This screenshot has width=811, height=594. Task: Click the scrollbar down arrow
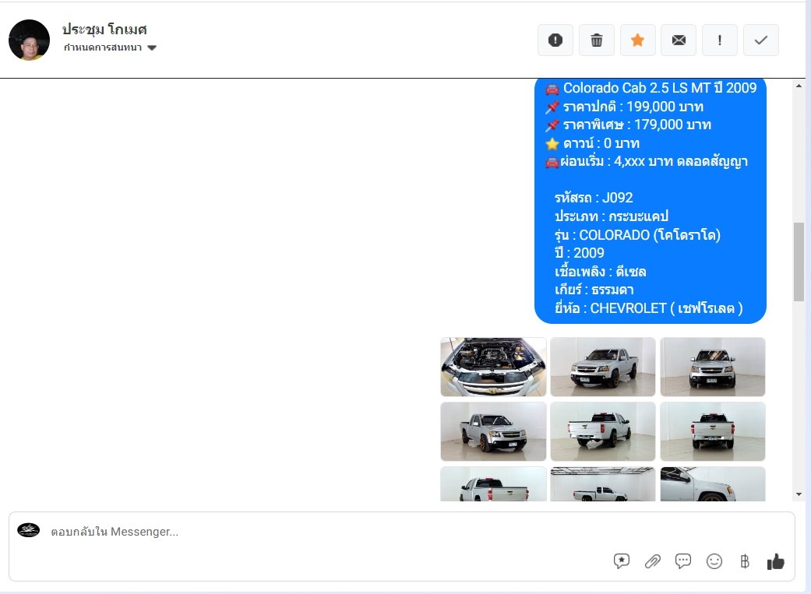[799, 495]
